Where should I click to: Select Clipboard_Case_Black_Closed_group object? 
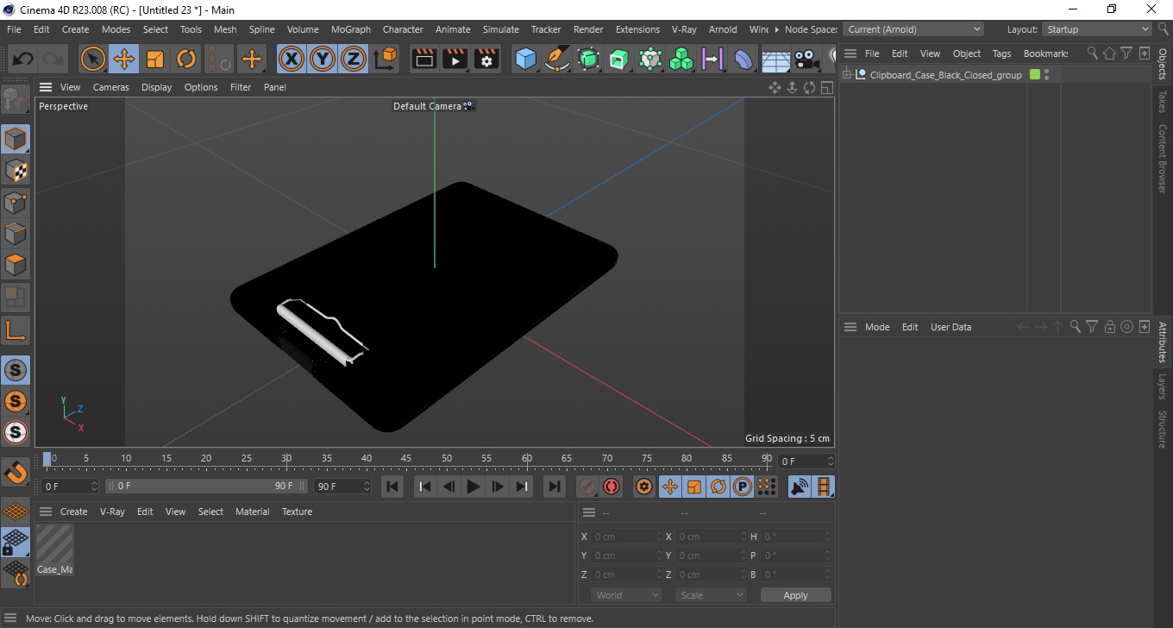click(945, 75)
